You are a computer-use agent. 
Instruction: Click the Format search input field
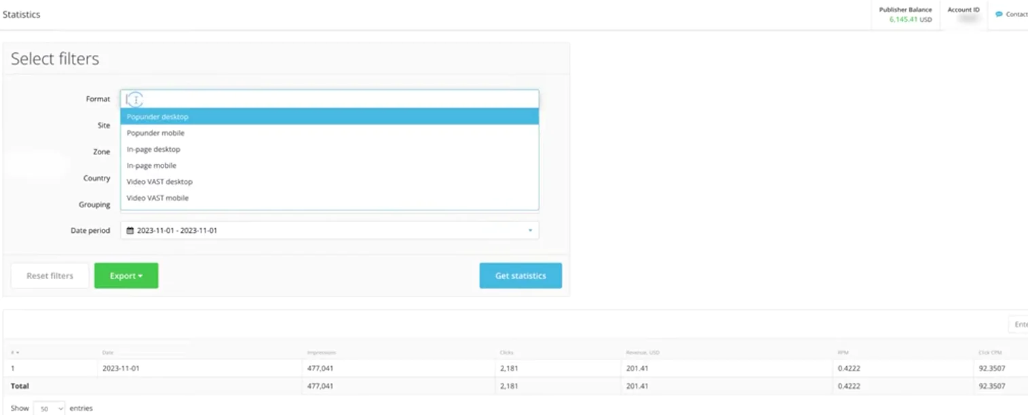332,100
